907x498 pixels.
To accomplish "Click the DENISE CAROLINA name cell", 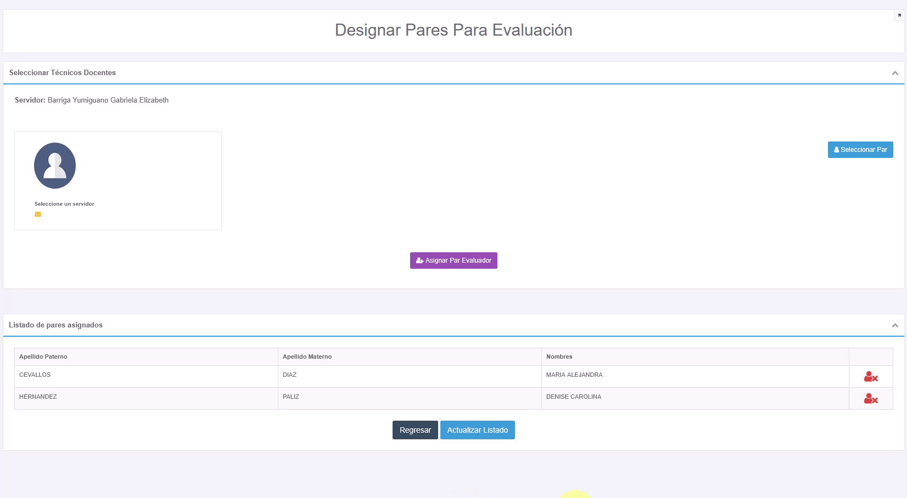I will [x=574, y=397].
